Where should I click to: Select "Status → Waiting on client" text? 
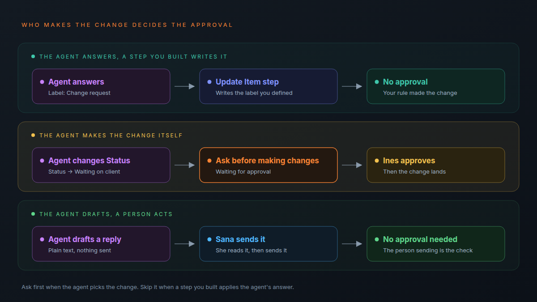tap(84, 172)
